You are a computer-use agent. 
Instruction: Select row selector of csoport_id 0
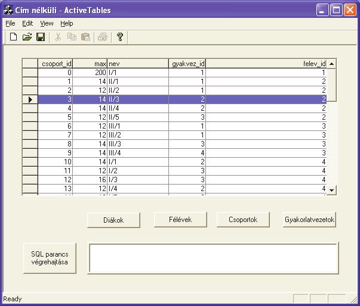tap(30, 73)
